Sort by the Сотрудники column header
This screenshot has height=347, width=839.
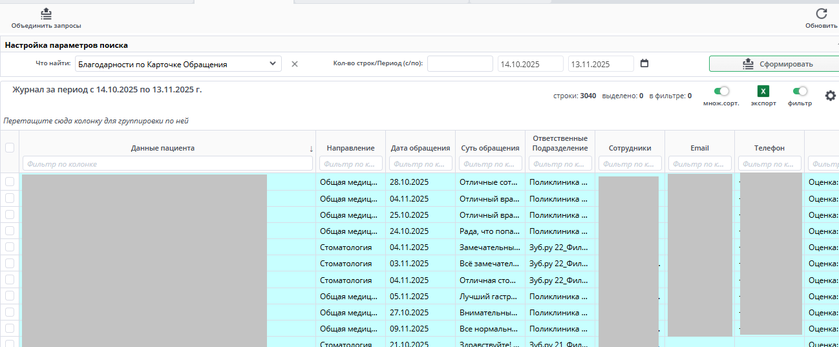630,148
